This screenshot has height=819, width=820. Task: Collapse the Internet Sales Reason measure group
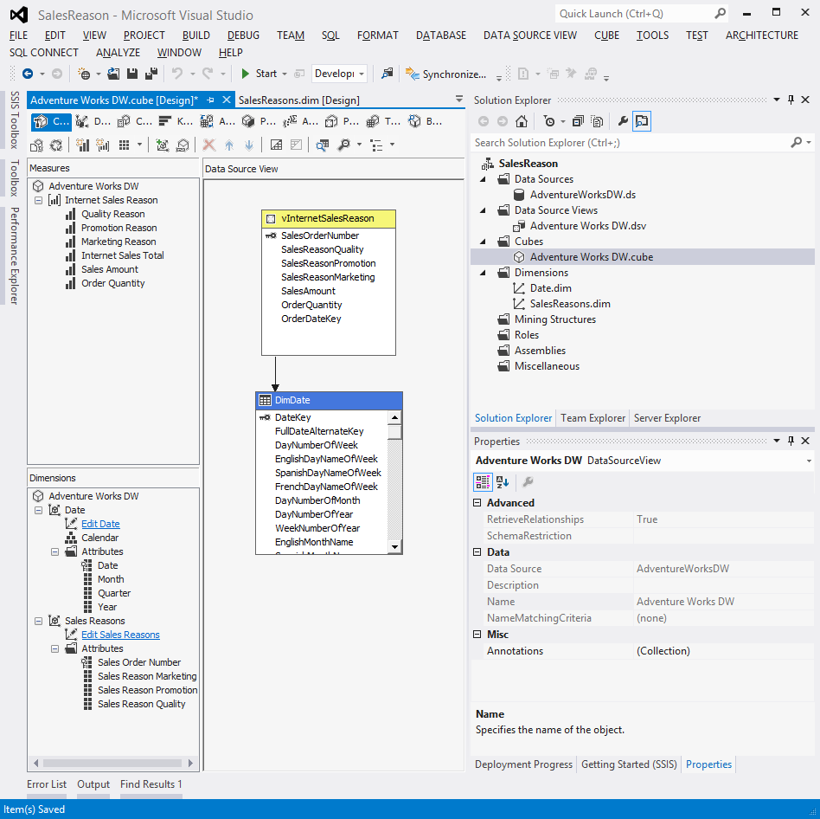[39, 201]
